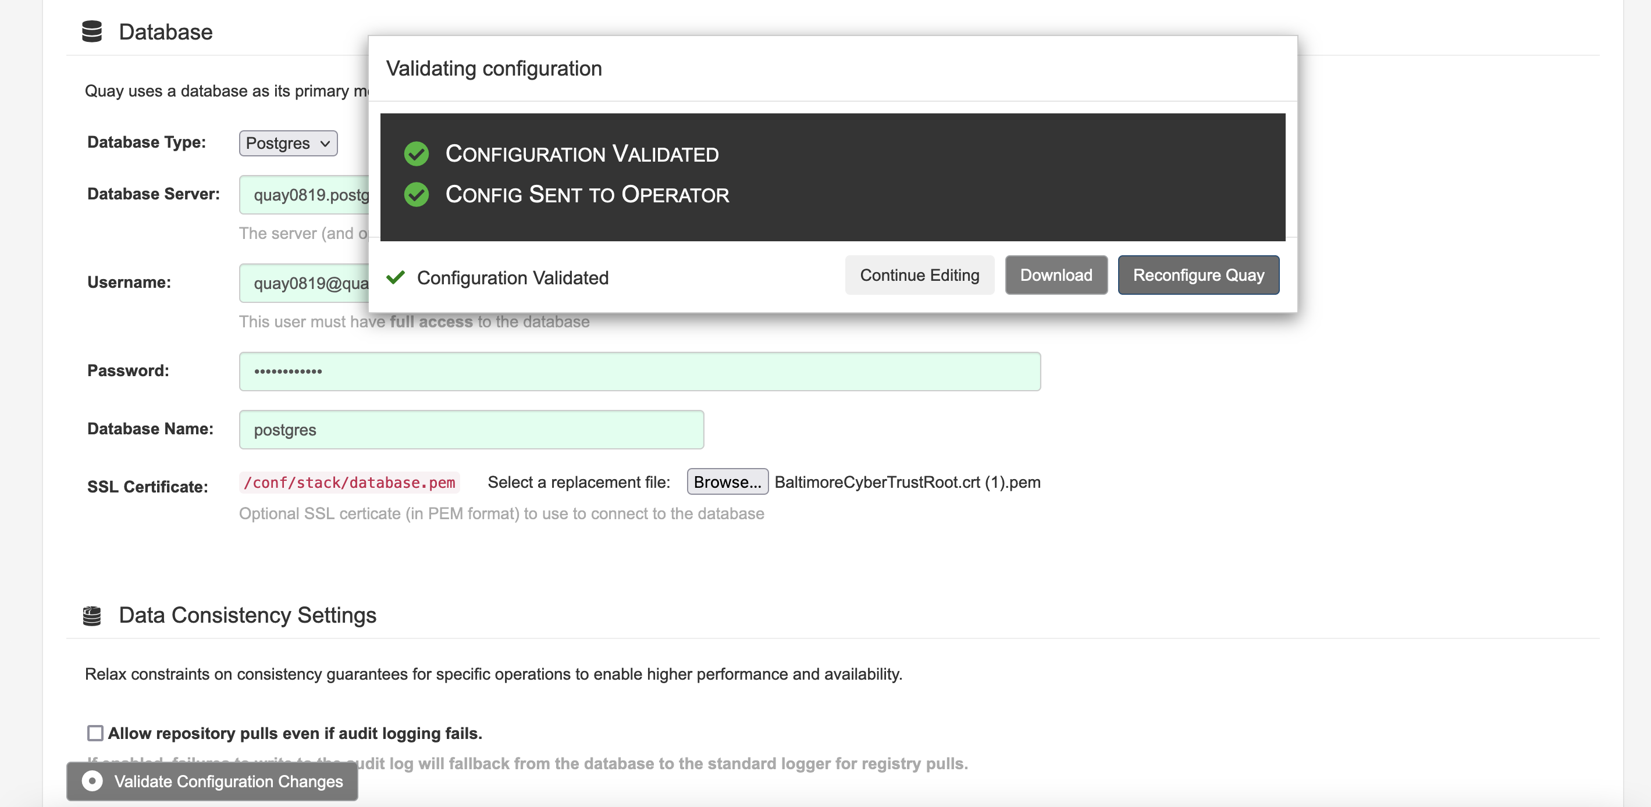Click the /conf/stack/database.pem path label

pos(349,482)
